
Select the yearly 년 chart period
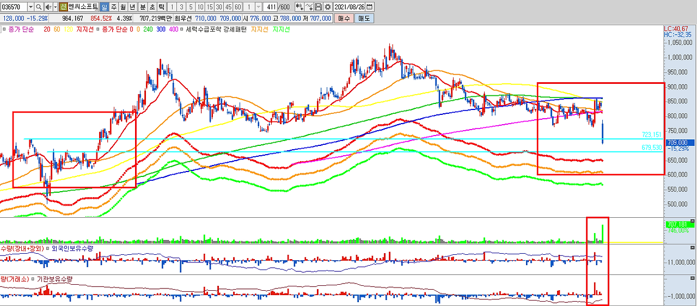[132, 7]
